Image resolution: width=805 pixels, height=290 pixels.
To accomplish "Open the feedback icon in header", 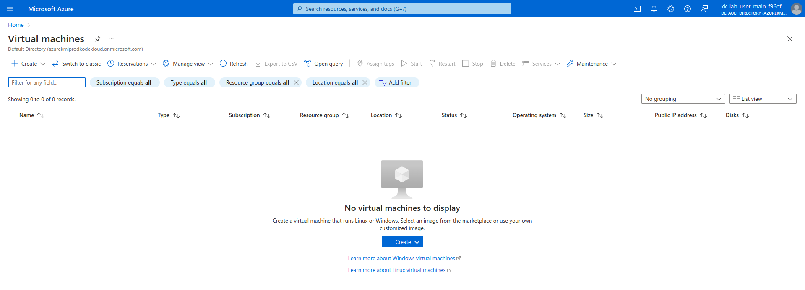I will [704, 9].
